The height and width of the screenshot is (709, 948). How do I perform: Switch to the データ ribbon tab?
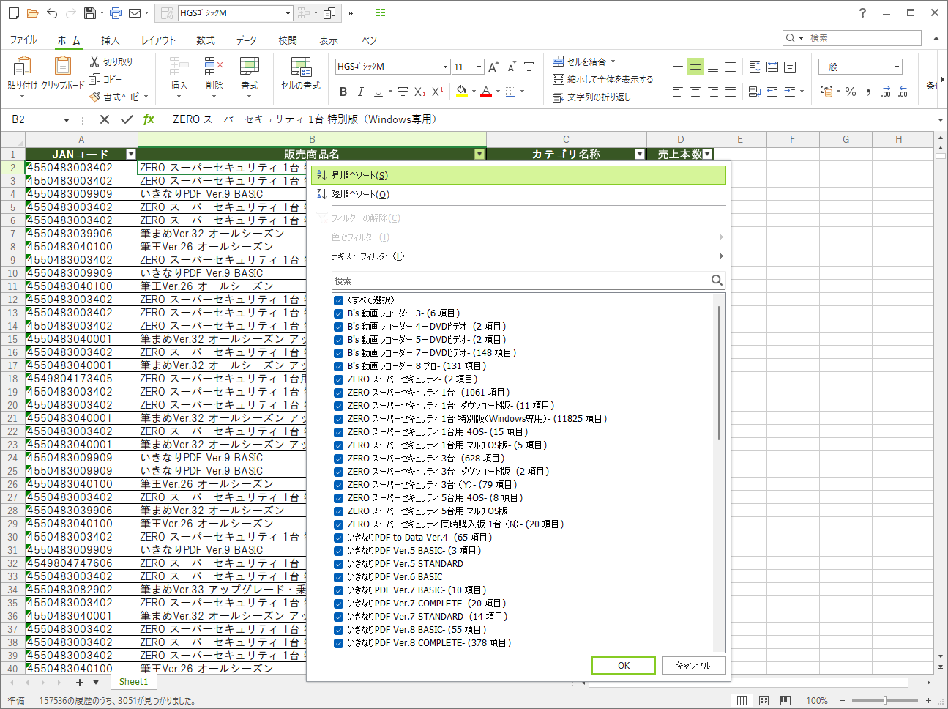coord(246,40)
